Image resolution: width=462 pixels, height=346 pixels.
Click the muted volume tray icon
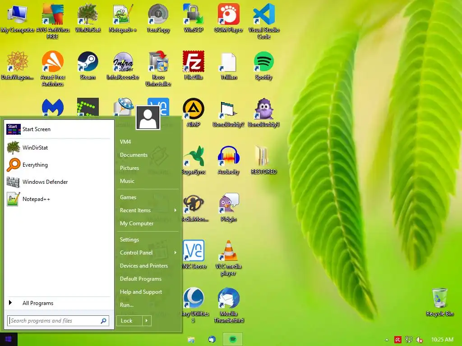(420, 340)
